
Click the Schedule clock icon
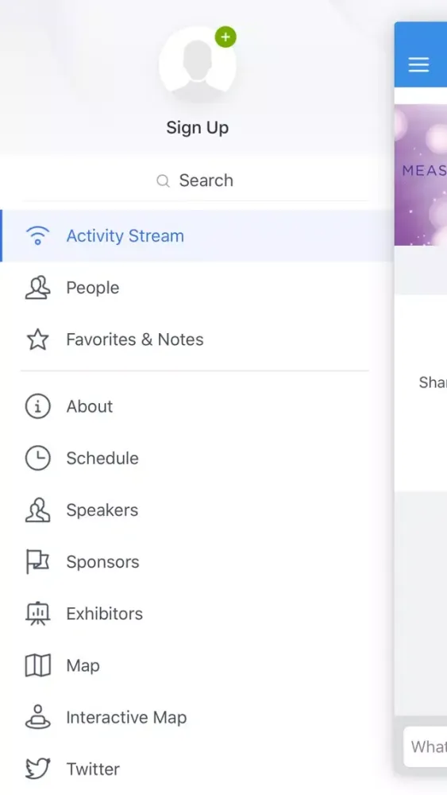[37, 459]
